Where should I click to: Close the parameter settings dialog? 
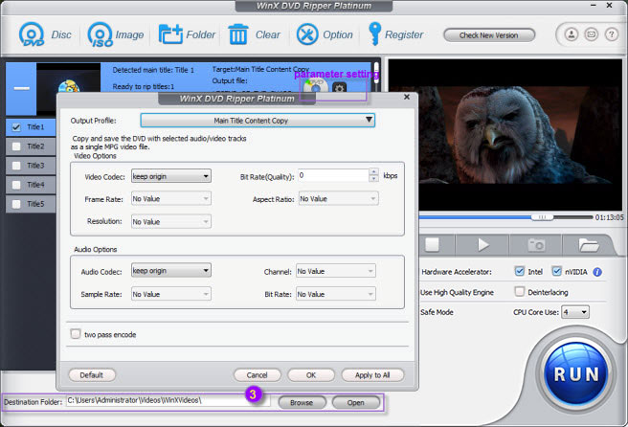click(x=407, y=97)
